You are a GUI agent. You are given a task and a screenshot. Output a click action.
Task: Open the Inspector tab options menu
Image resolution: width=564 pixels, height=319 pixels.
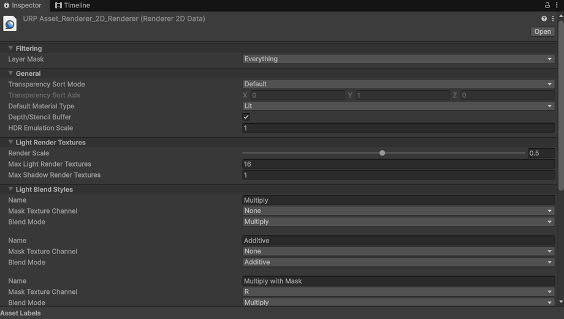click(557, 5)
